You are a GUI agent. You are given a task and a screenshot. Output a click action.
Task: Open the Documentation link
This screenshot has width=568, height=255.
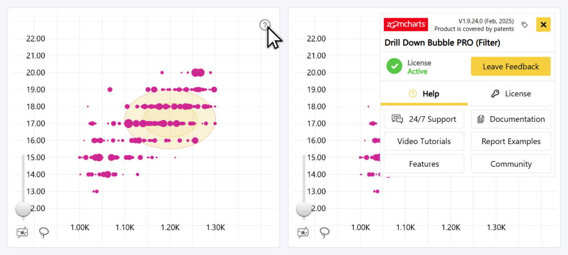[x=511, y=119]
